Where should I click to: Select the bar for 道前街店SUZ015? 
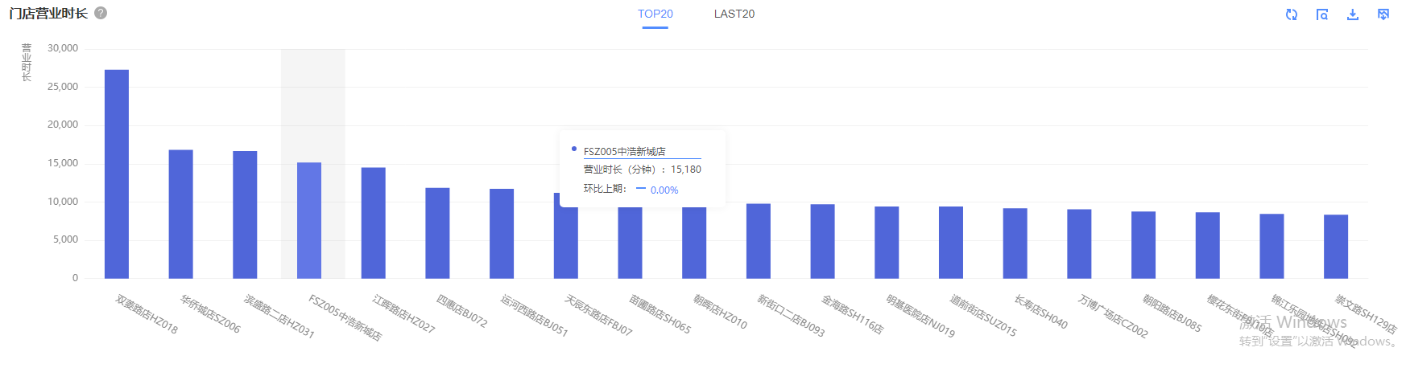pos(951,243)
